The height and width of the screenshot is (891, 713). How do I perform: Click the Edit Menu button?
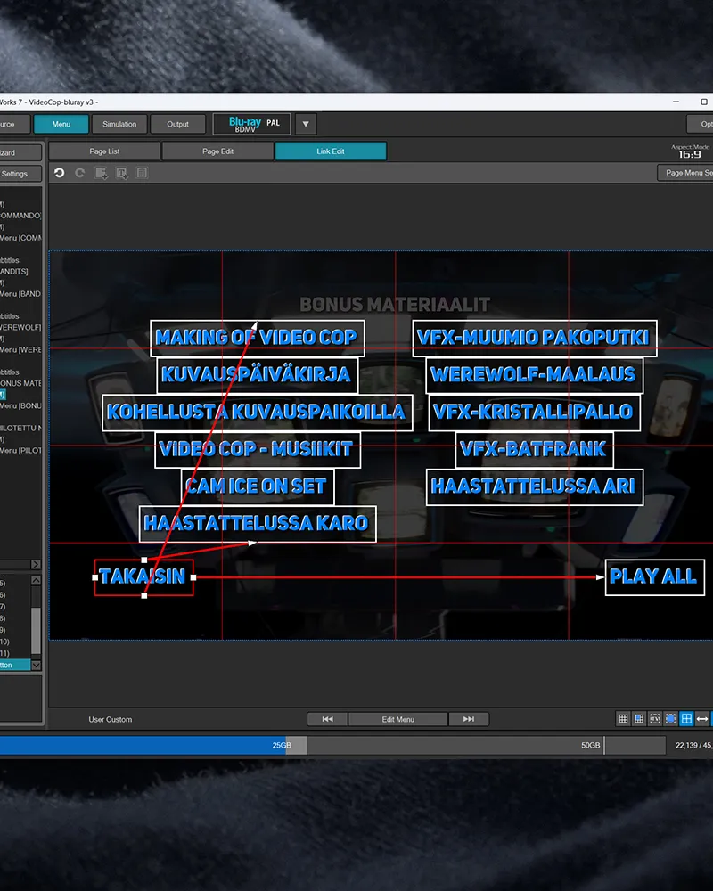coord(398,719)
